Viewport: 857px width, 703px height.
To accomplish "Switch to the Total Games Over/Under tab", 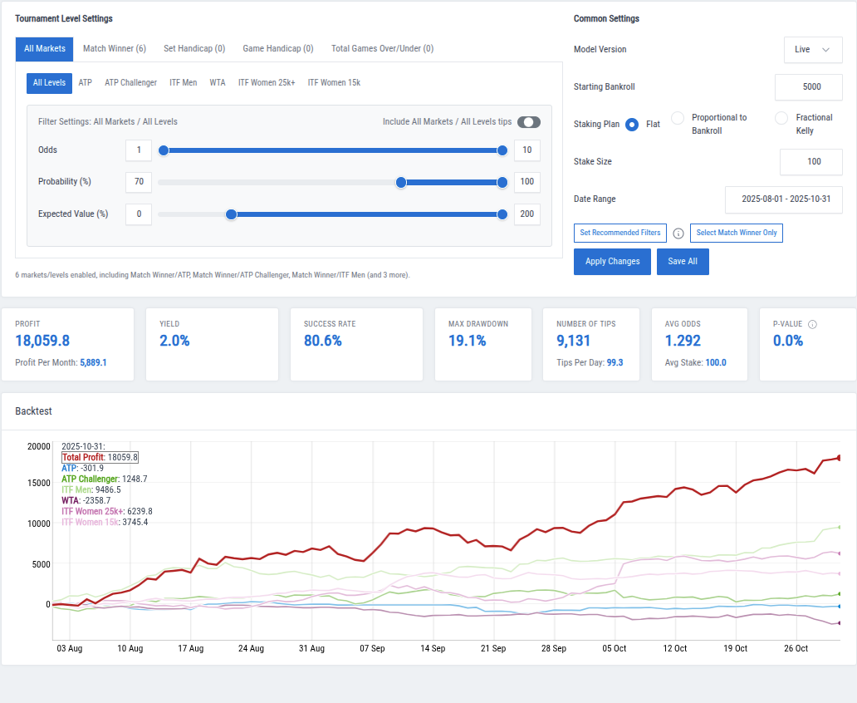I will pos(382,48).
